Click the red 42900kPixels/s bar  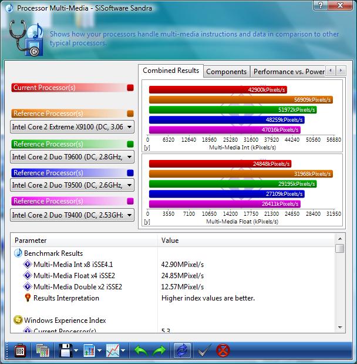218,89
